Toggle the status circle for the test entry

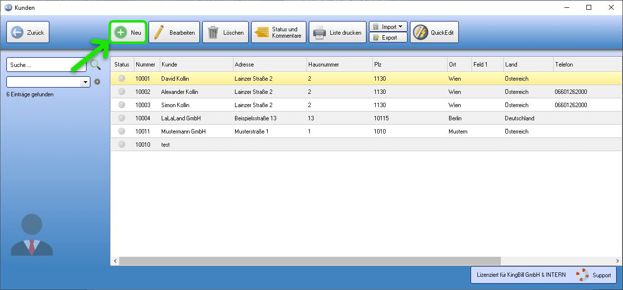[x=122, y=144]
